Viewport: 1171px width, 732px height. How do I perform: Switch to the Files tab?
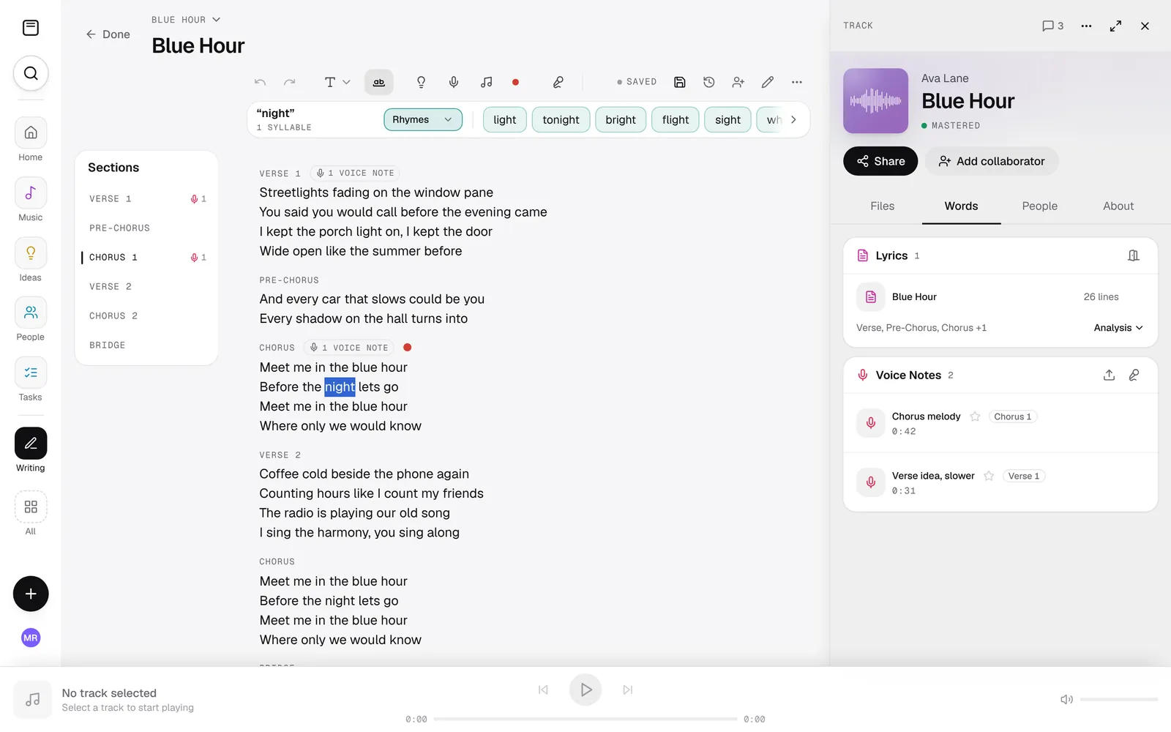pos(883,206)
